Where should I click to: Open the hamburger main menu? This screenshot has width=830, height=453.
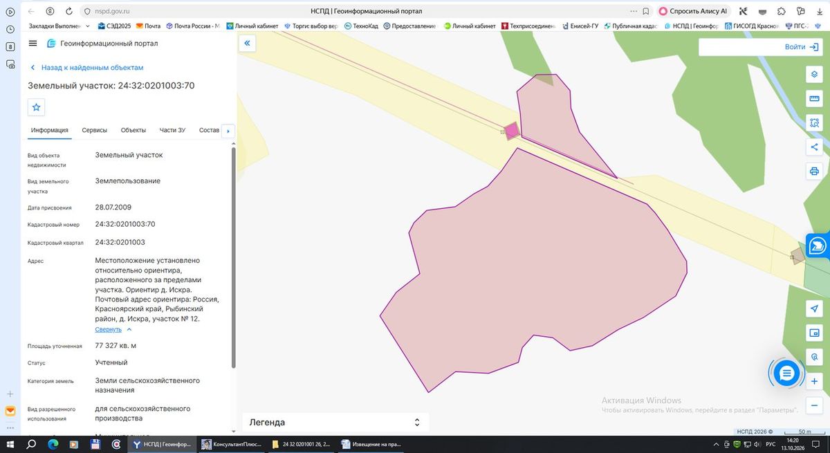coord(33,43)
